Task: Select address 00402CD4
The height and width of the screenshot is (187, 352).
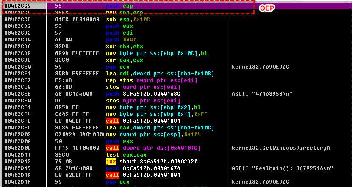Action: (x=17, y=40)
